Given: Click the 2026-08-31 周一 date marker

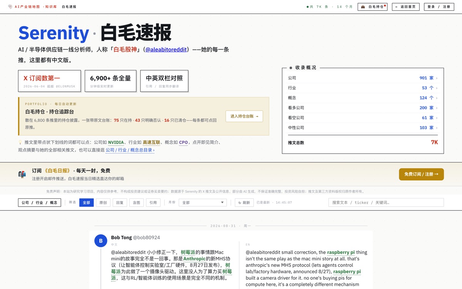Looking at the screenshot, I should [231, 226].
